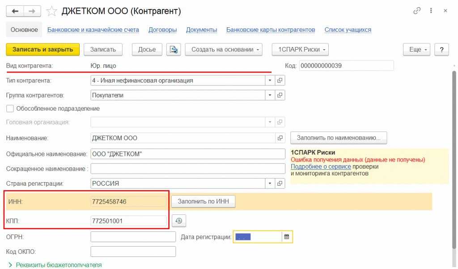The image size is (458, 269).
Task: Click into the ОГРН input field
Action: tap(133, 237)
